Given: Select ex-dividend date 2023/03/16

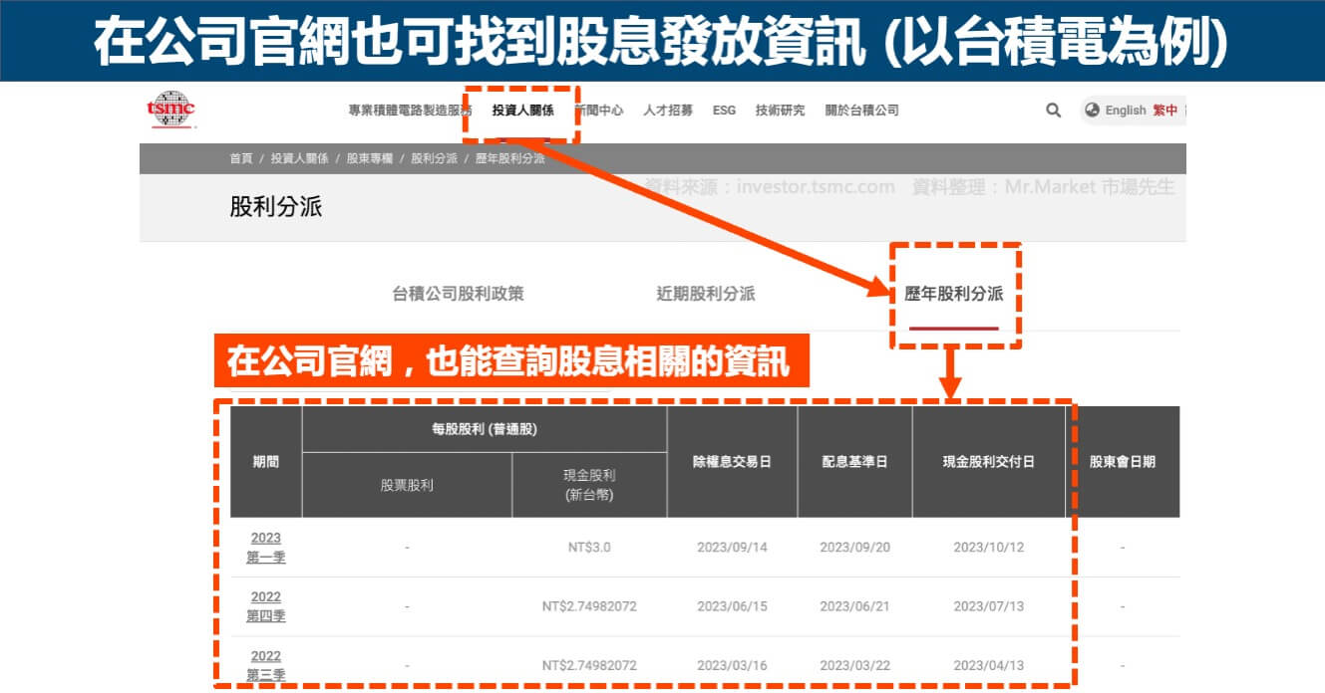Looking at the screenshot, I should pyautogui.click(x=732, y=665).
